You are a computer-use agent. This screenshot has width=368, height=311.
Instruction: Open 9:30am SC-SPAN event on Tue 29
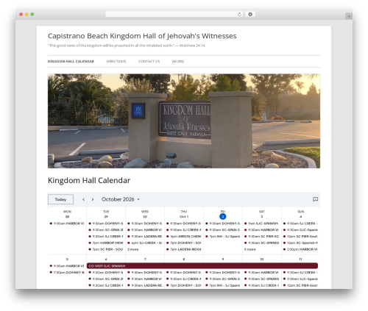tap(106, 230)
